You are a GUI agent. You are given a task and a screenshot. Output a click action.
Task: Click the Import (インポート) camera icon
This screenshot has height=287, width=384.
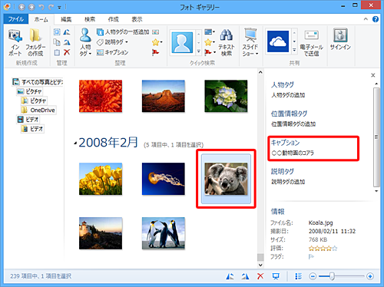[x=15, y=35]
